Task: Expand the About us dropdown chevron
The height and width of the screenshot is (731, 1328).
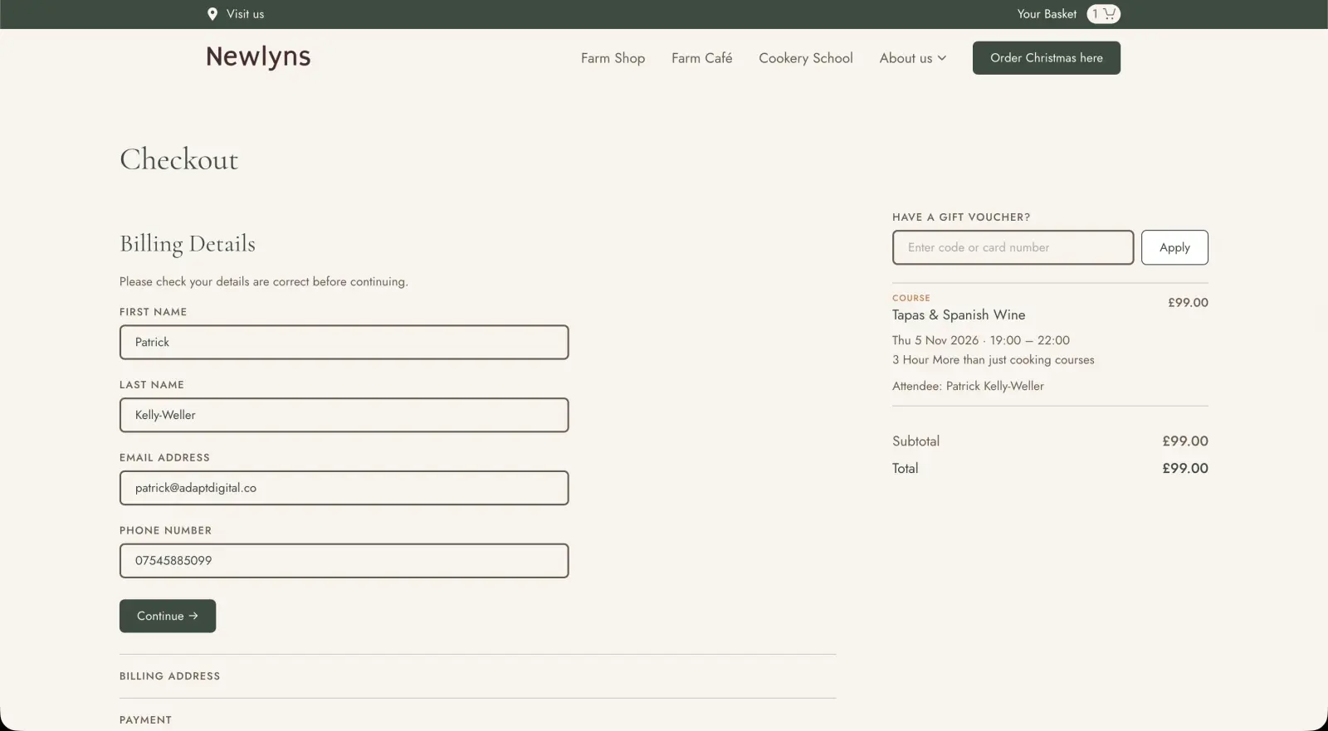Action: [x=942, y=58]
